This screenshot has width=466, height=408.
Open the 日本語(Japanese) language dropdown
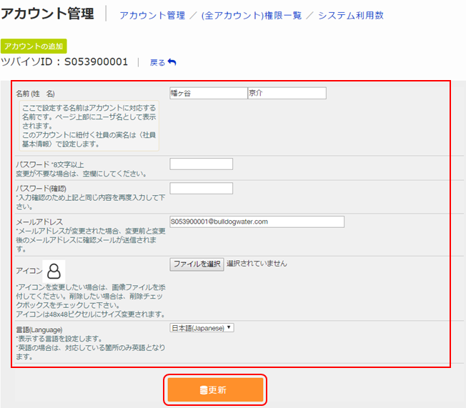202,328
